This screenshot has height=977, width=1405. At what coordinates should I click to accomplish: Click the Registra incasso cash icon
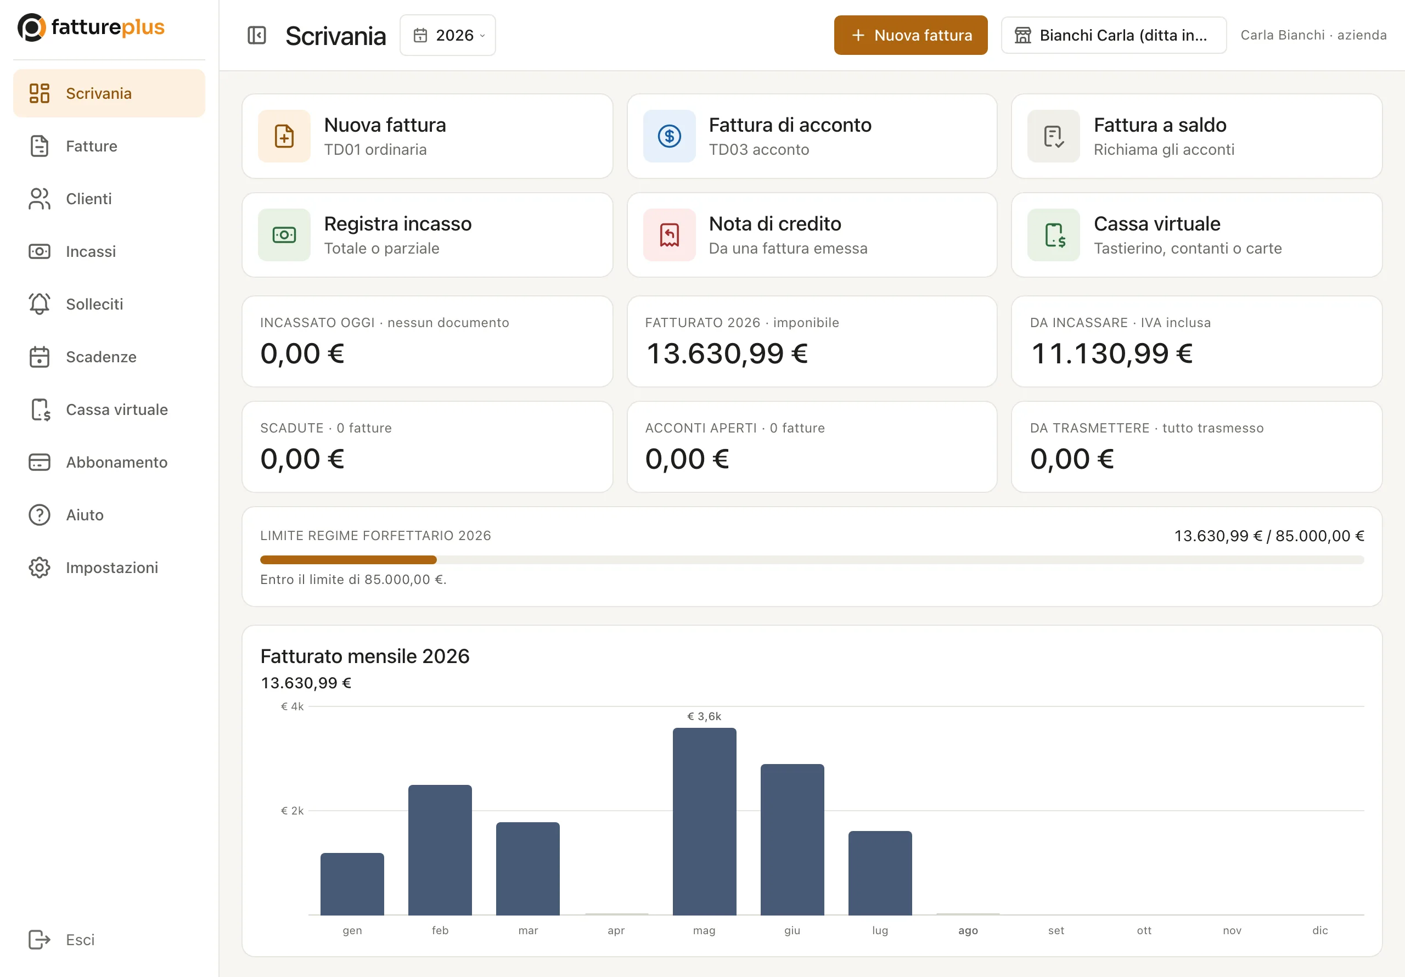point(284,235)
